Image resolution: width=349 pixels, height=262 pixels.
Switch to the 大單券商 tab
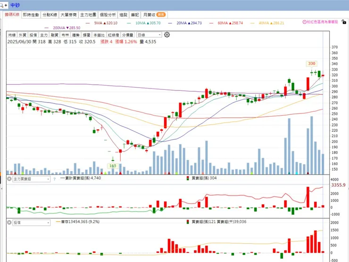[69, 15]
